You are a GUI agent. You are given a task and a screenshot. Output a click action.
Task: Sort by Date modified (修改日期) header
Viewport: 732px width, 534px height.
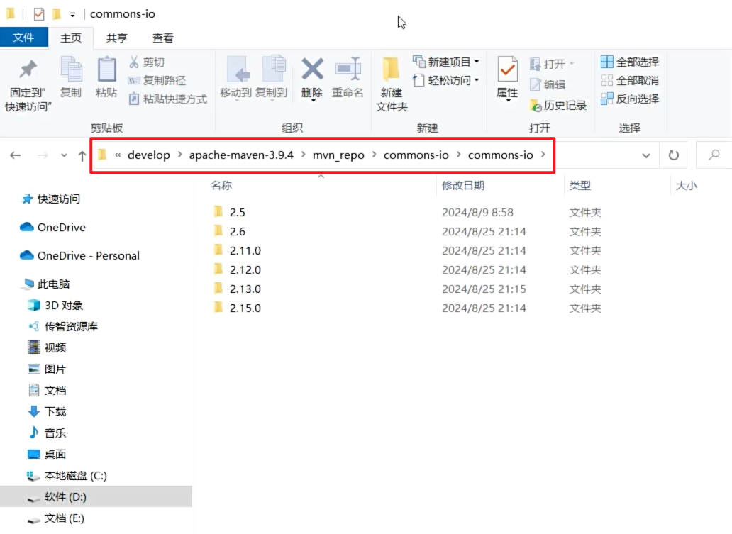[463, 185]
